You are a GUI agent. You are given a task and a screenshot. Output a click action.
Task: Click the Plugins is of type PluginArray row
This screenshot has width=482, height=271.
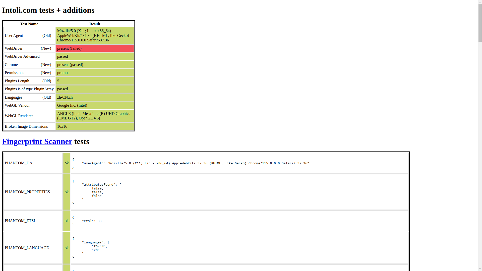pyautogui.click(x=29, y=89)
